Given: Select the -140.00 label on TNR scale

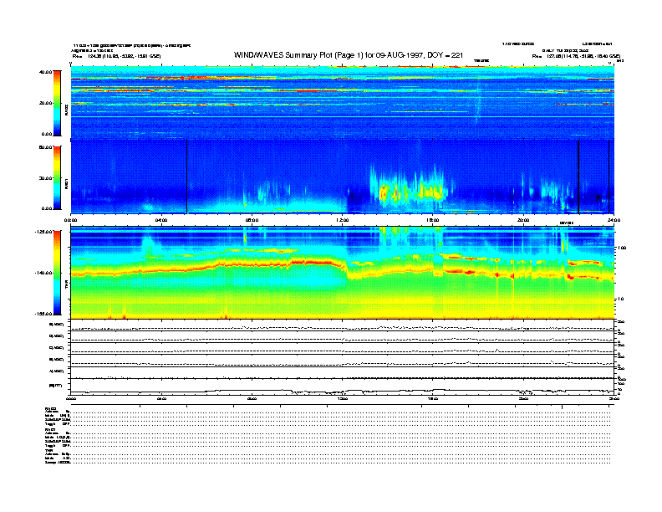Looking at the screenshot, I should click(x=43, y=273).
